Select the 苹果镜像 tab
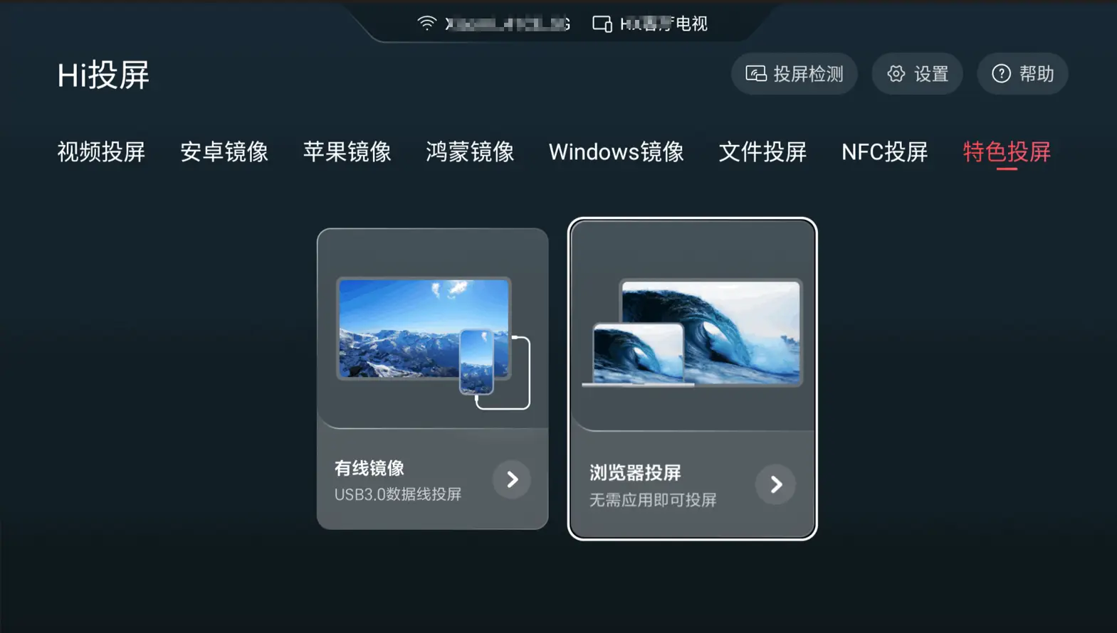The width and height of the screenshot is (1117, 633). 347,151
